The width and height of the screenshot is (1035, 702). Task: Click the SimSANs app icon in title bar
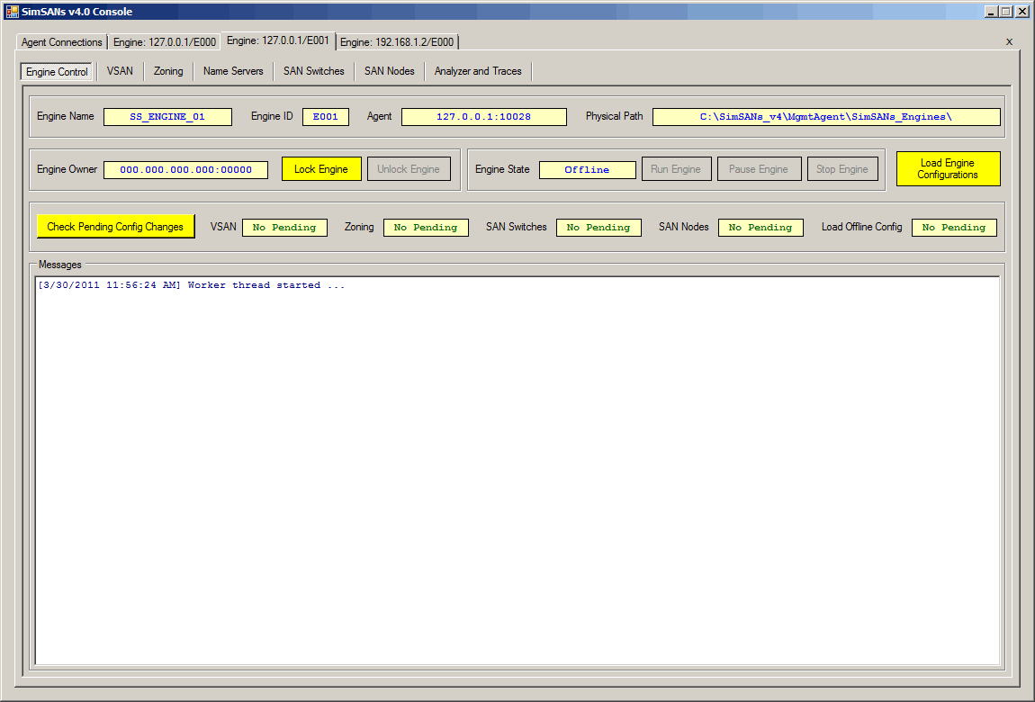click(13, 12)
